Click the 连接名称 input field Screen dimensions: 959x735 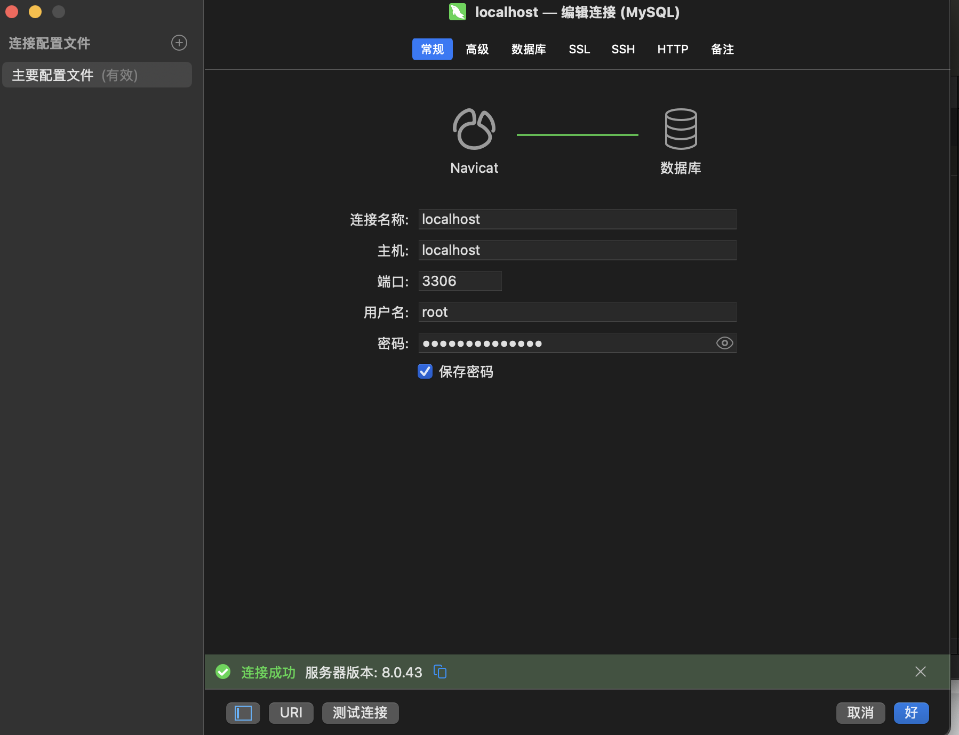pos(578,219)
